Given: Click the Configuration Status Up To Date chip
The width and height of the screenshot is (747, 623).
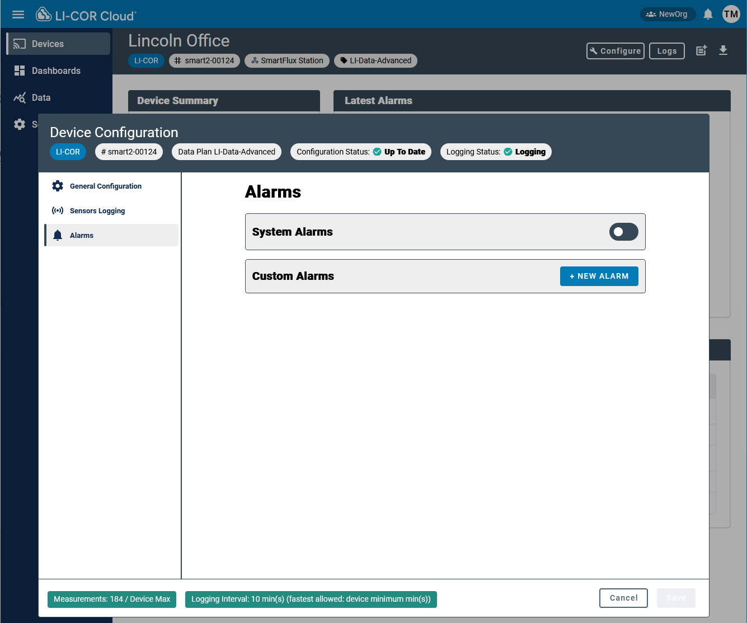Looking at the screenshot, I should 361,152.
